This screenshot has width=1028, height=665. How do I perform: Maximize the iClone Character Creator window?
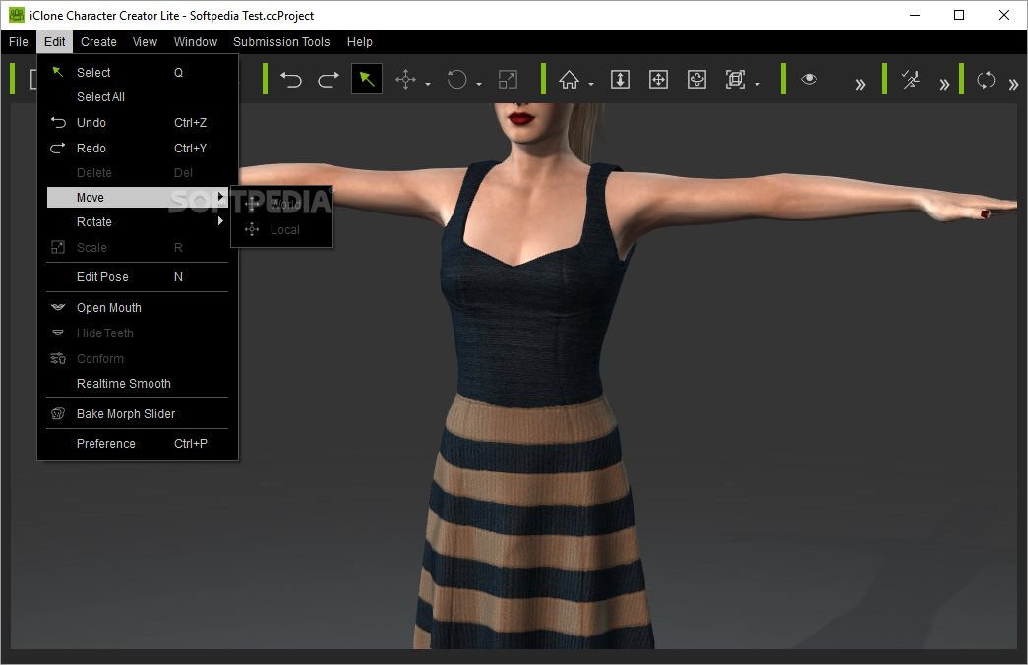pyautogui.click(x=958, y=15)
